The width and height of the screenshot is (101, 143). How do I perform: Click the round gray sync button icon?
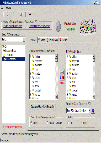tap(58, 27)
